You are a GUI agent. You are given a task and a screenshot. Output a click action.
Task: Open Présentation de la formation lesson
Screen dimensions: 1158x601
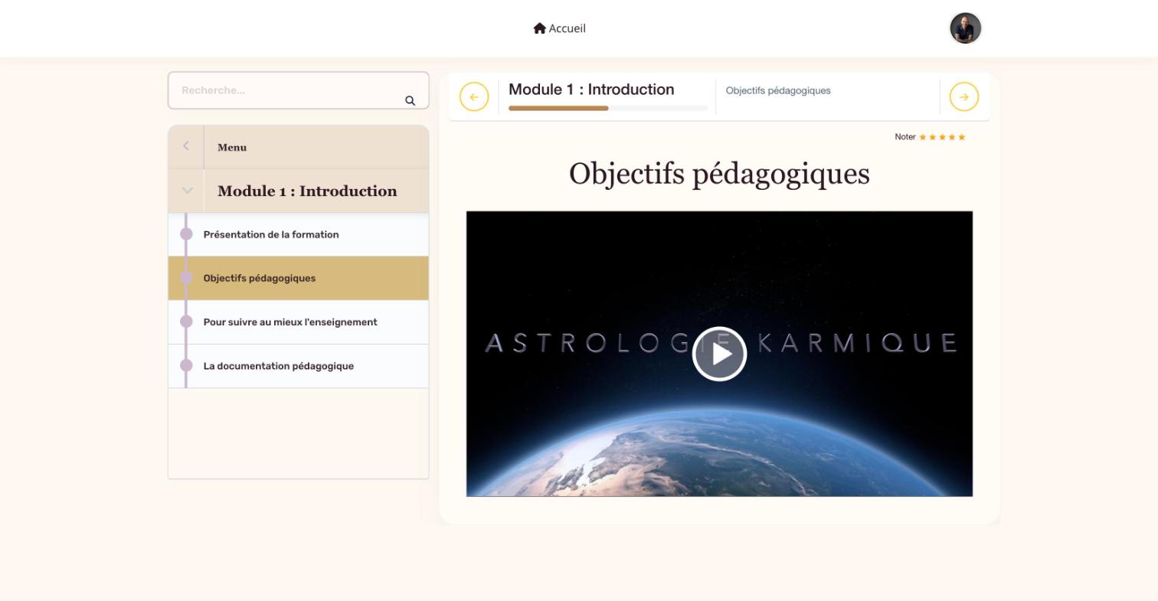[299, 234]
